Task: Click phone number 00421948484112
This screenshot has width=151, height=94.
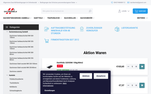Action: pyautogui.click(x=119, y=3)
